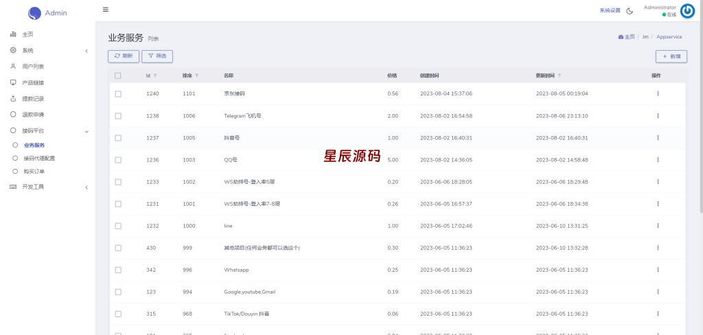Open row actions for WS劫持号-登入率7-8层
The height and width of the screenshot is (335, 703).
[x=658, y=203]
